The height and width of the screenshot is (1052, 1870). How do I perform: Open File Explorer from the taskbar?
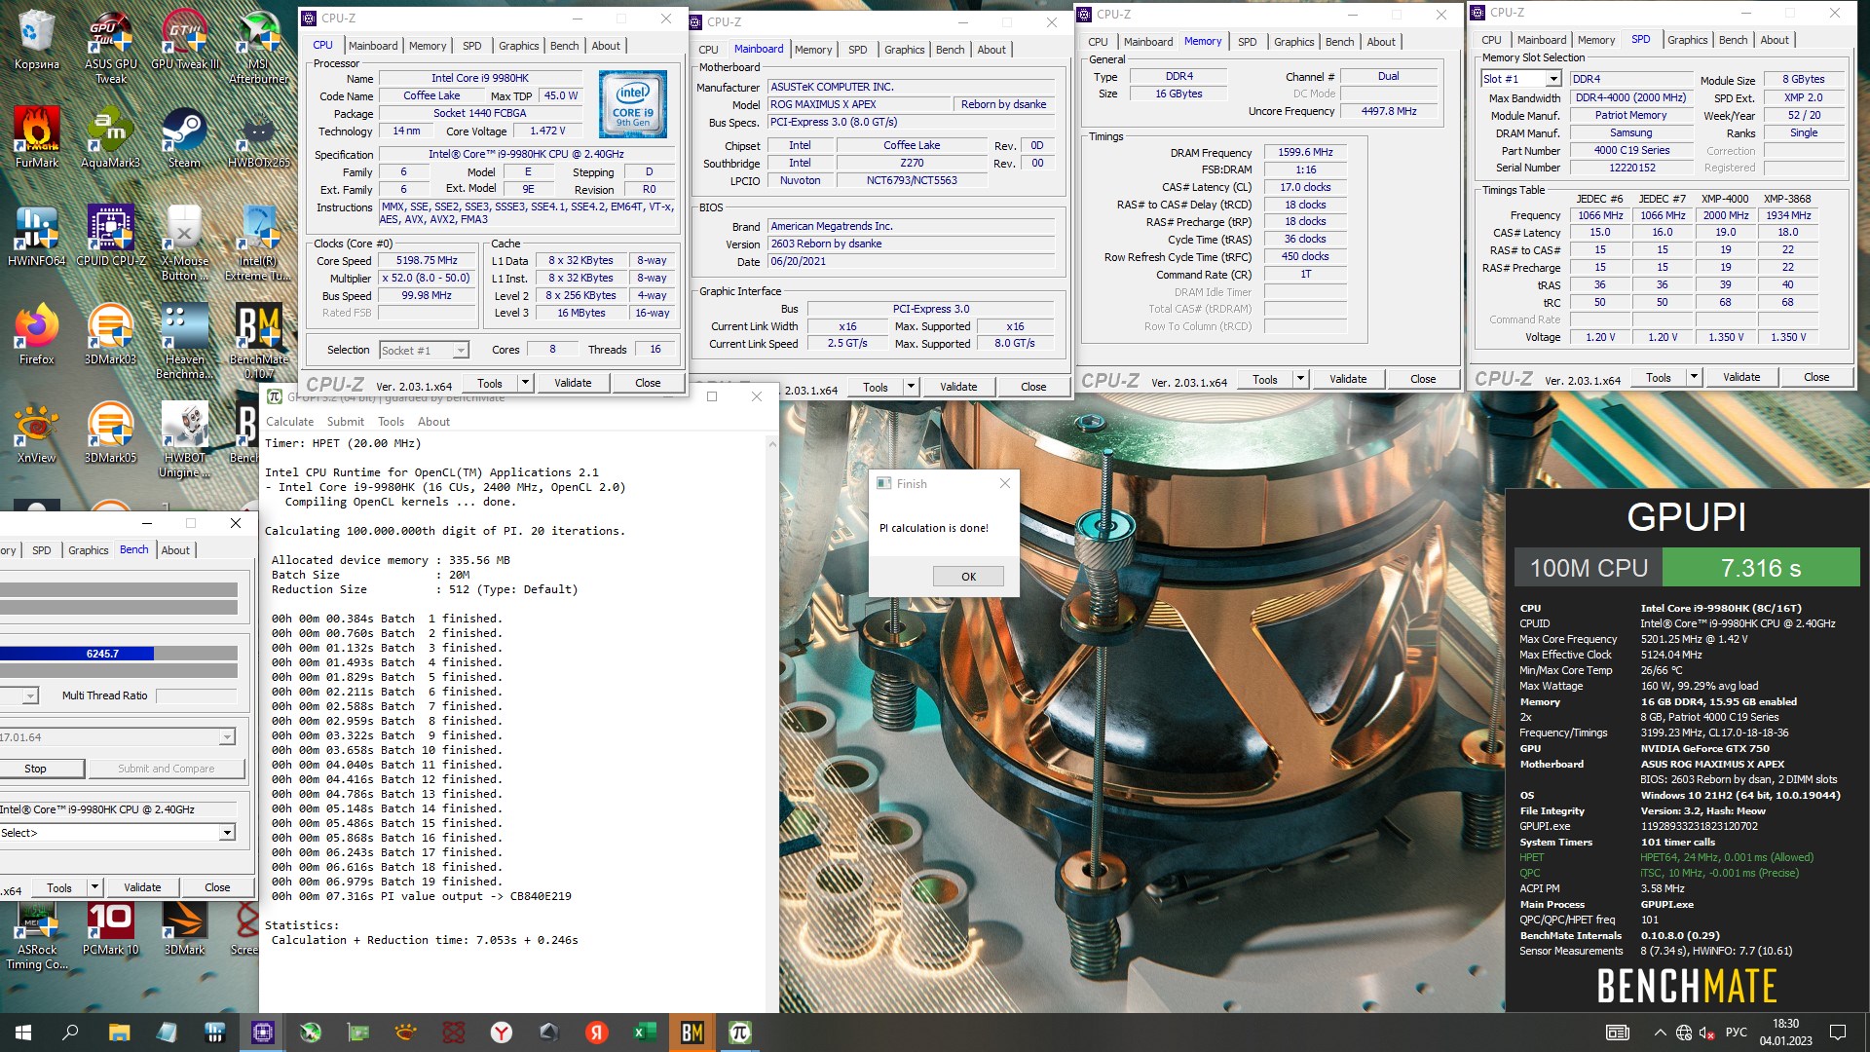(119, 1033)
